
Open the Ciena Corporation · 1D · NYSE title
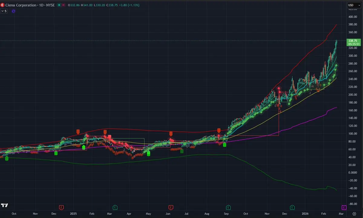coord(30,5)
